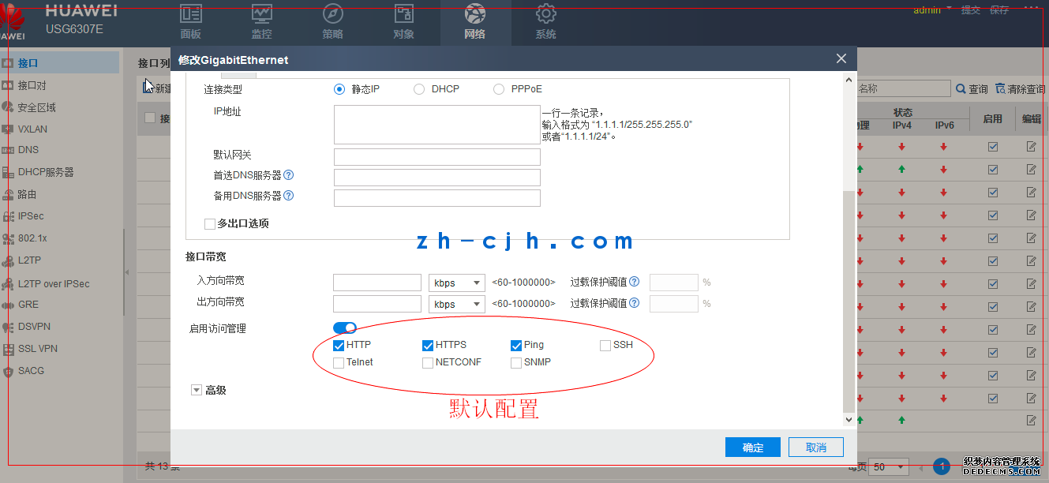Click help icon next to 备用DNS服务器
This screenshot has height=483, width=1049.
(289, 196)
